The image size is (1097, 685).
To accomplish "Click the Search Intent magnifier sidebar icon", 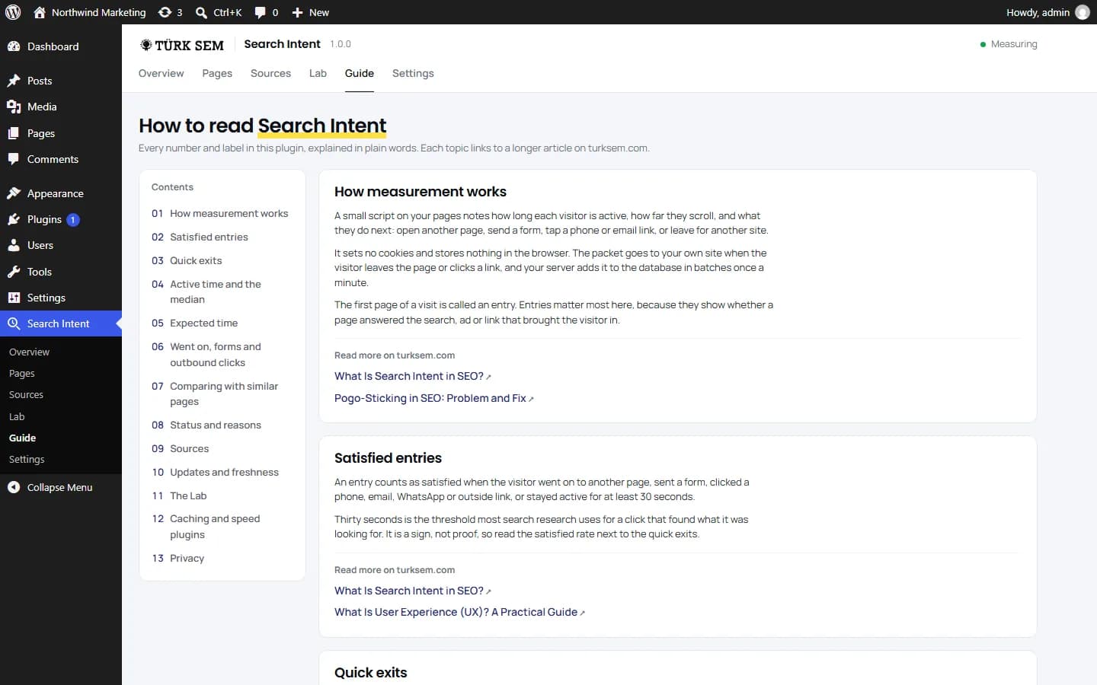I will click(14, 323).
